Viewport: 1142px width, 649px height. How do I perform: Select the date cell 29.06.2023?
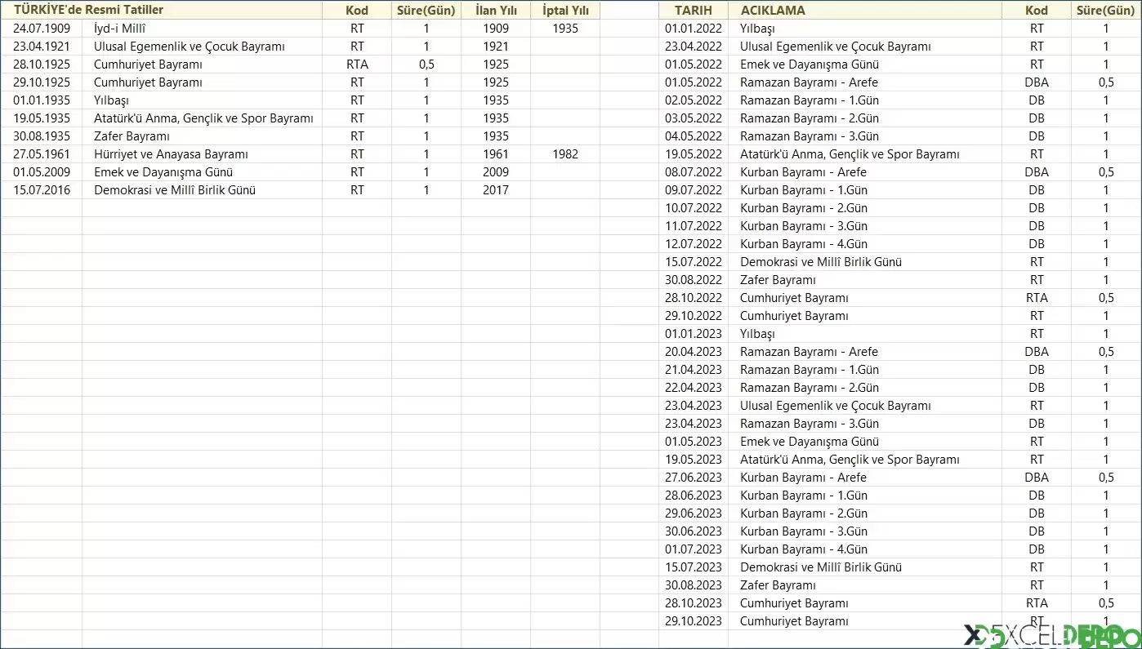[694, 513]
